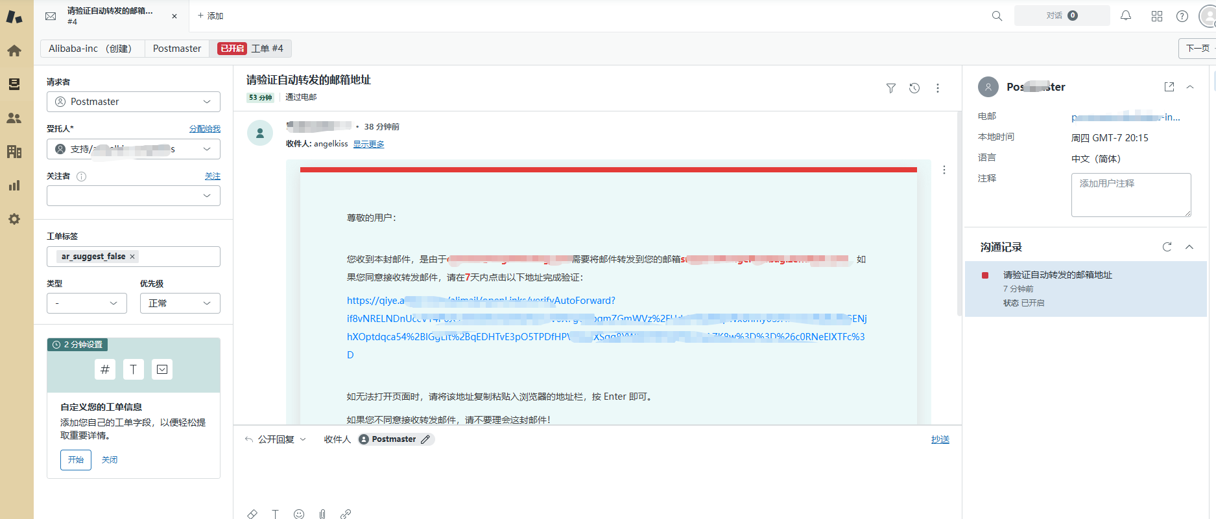Click the 分配给我 link
This screenshot has height=519, width=1216.
[x=205, y=129]
